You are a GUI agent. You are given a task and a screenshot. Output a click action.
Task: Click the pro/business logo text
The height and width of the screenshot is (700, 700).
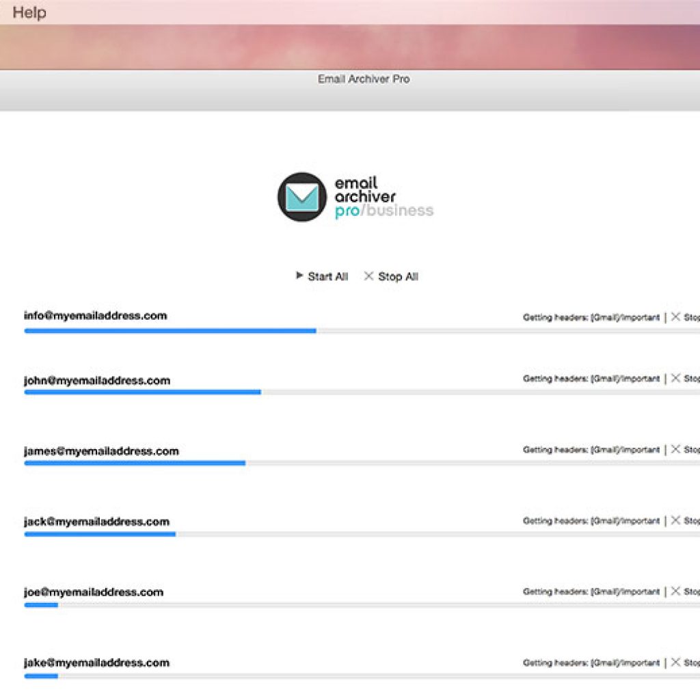click(383, 211)
